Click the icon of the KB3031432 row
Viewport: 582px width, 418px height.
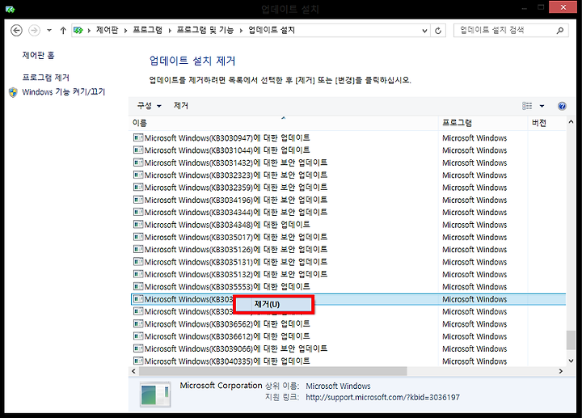[138, 163]
